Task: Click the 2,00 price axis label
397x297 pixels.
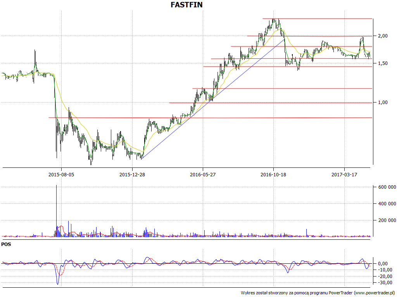Action: [x=383, y=36]
